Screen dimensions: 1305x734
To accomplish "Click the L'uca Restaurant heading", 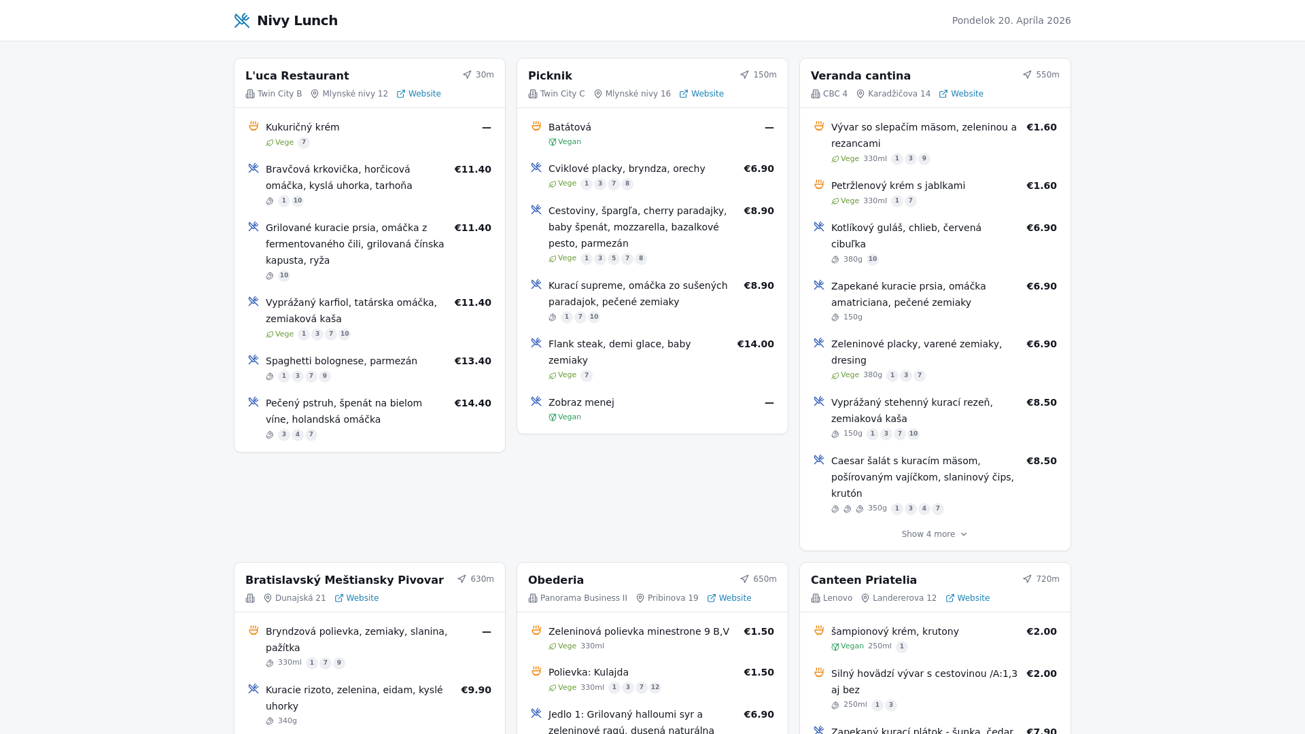I will (x=297, y=75).
